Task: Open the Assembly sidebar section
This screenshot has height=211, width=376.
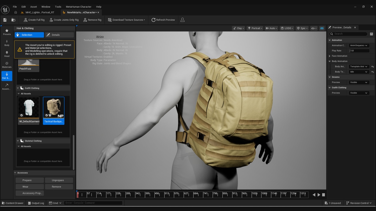Action: pos(7,87)
